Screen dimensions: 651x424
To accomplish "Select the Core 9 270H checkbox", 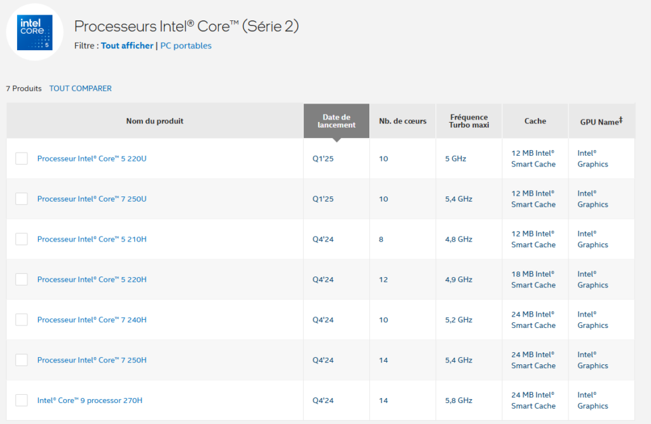I will tap(22, 400).
